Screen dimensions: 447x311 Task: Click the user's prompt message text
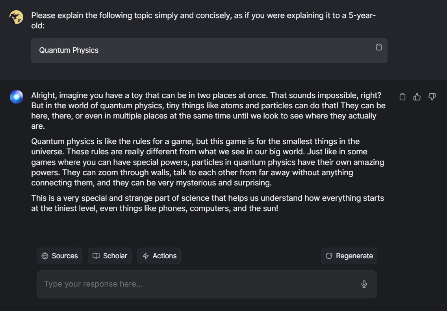[x=203, y=20]
